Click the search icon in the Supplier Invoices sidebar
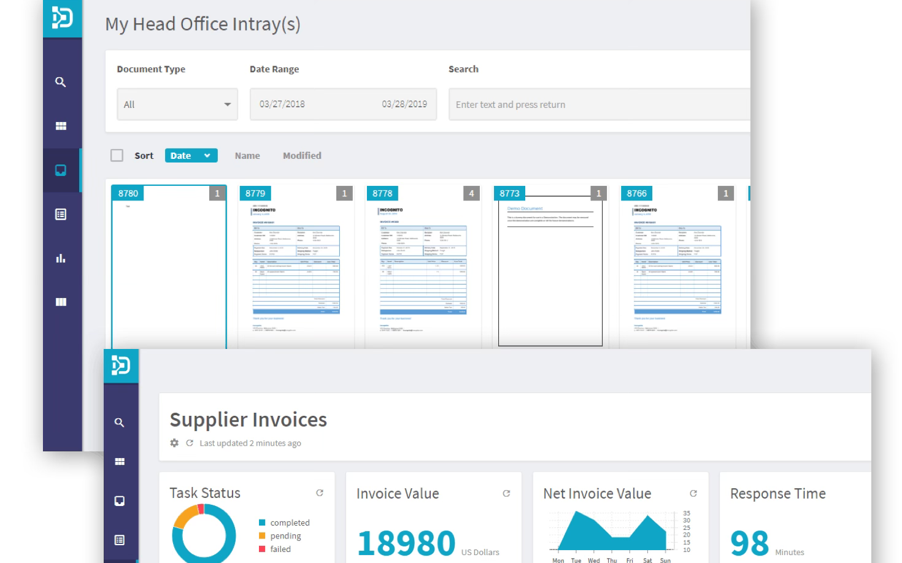 tap(120, 423)
